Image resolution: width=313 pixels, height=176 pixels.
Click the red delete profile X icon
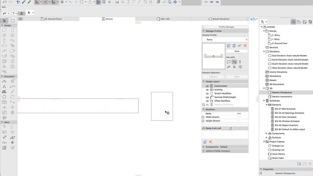[245, 45]
